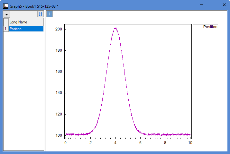
Task: Click the row number 1 cell
Action: 6,29
